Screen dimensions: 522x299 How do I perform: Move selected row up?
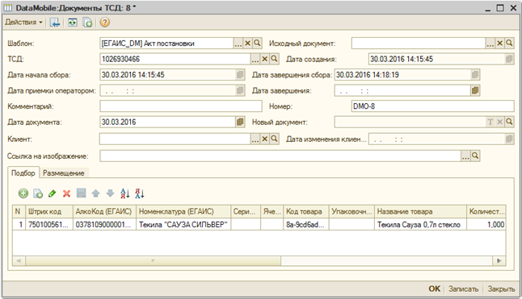96,193
